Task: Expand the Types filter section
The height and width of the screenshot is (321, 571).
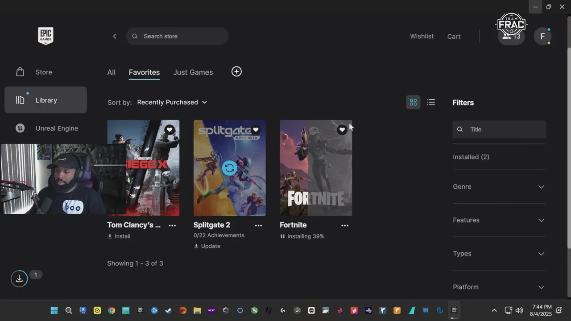Action: point(499,254)
